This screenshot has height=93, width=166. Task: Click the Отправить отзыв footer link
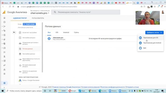[132, 87]
